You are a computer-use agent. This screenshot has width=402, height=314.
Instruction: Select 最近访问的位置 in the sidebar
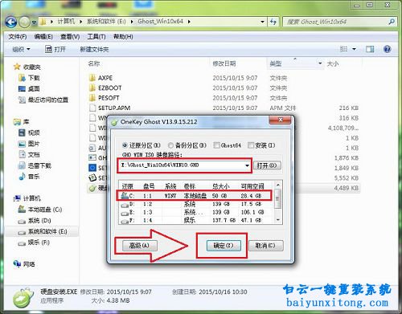(48, 100)
